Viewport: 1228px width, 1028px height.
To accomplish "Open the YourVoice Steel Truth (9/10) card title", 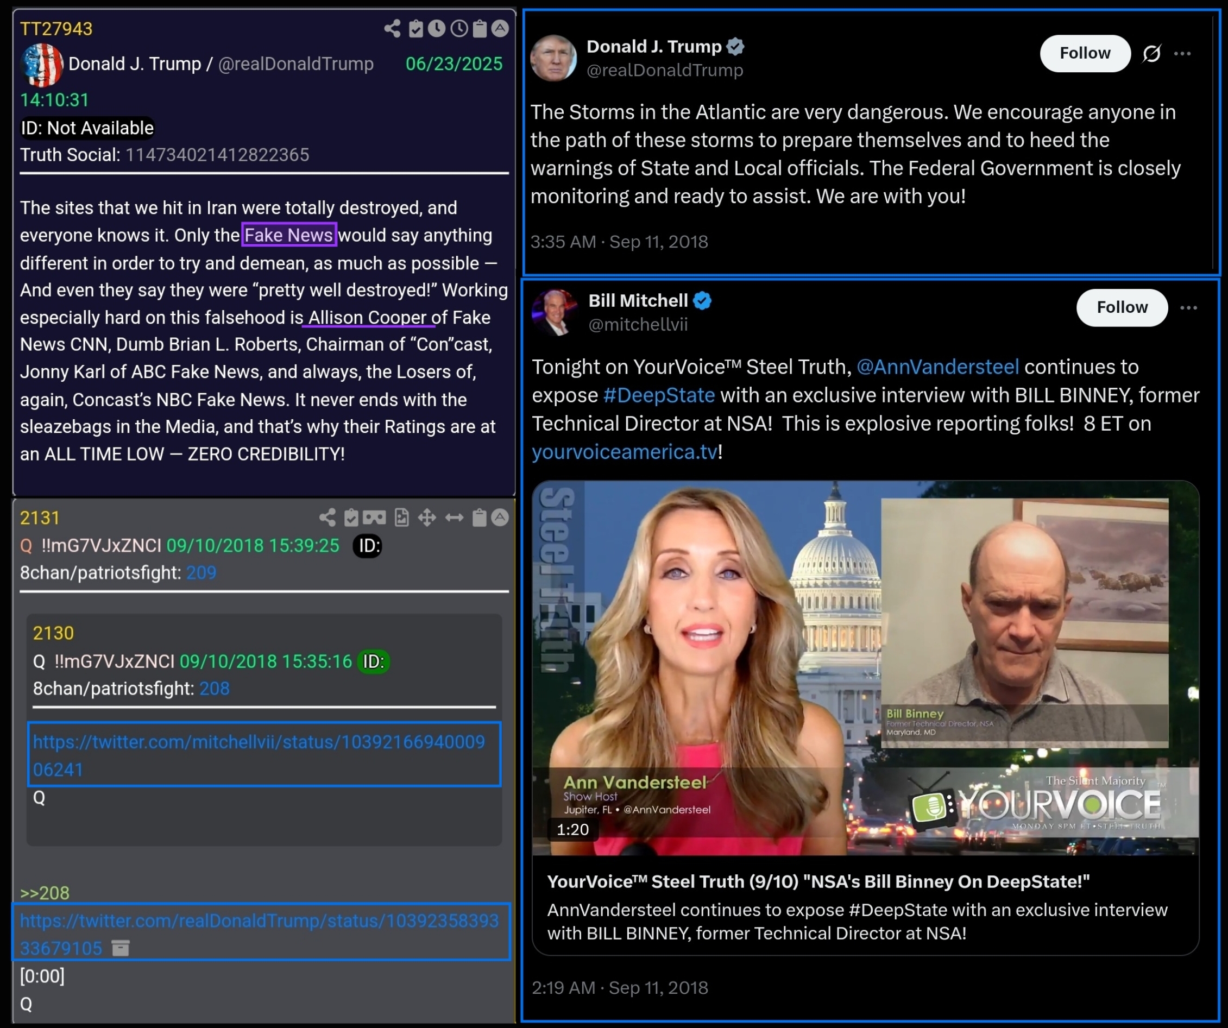I will click(818, 882).
